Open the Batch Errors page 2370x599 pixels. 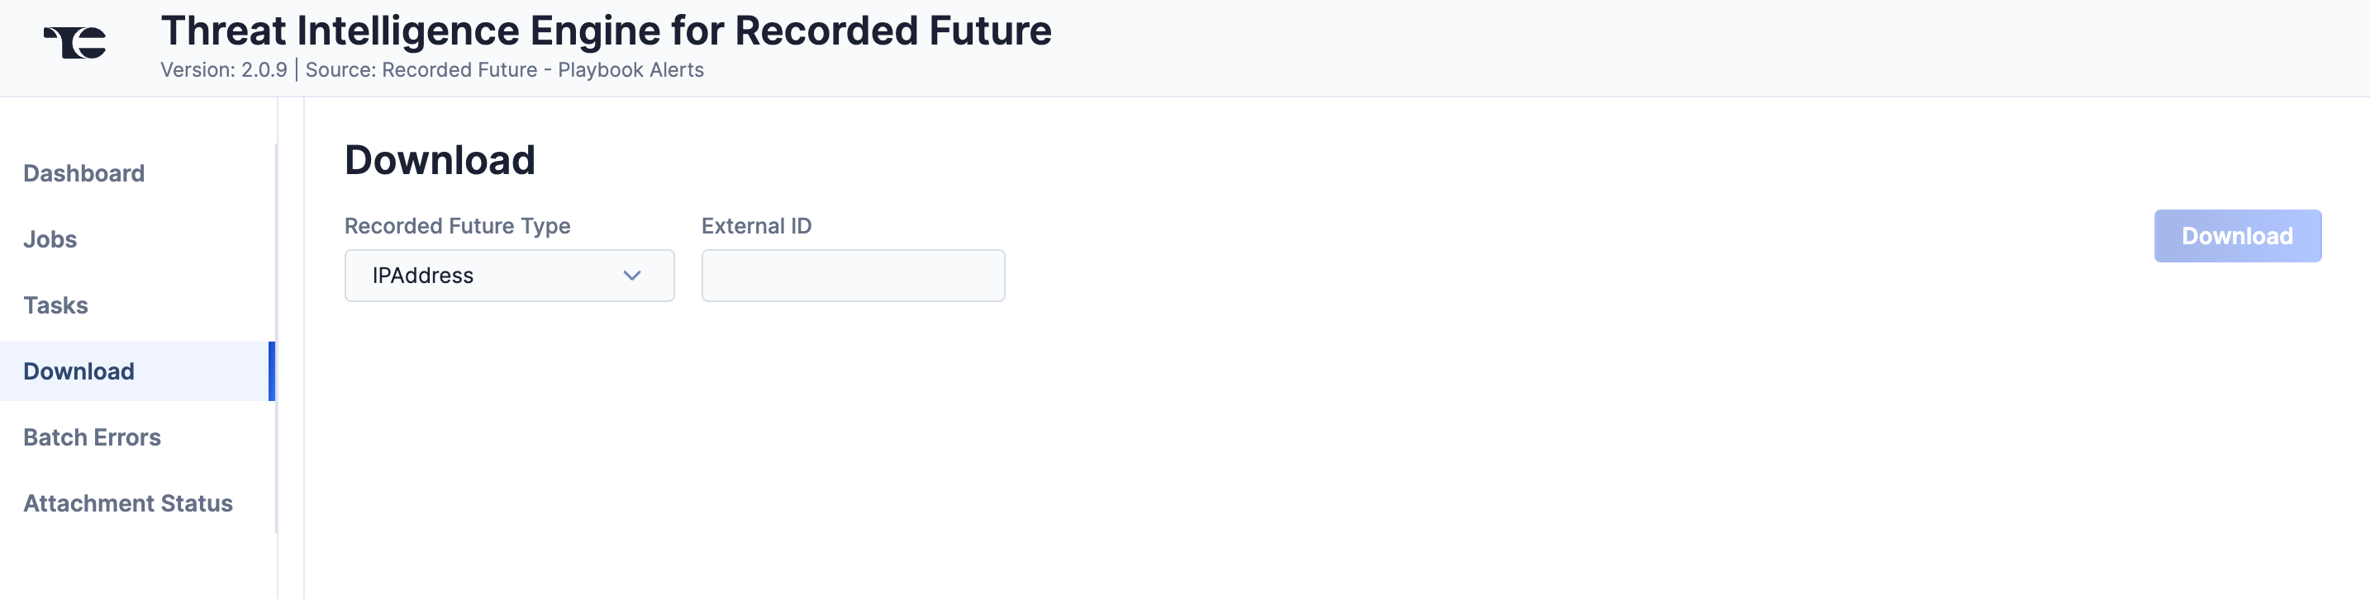tap(92, 437)
